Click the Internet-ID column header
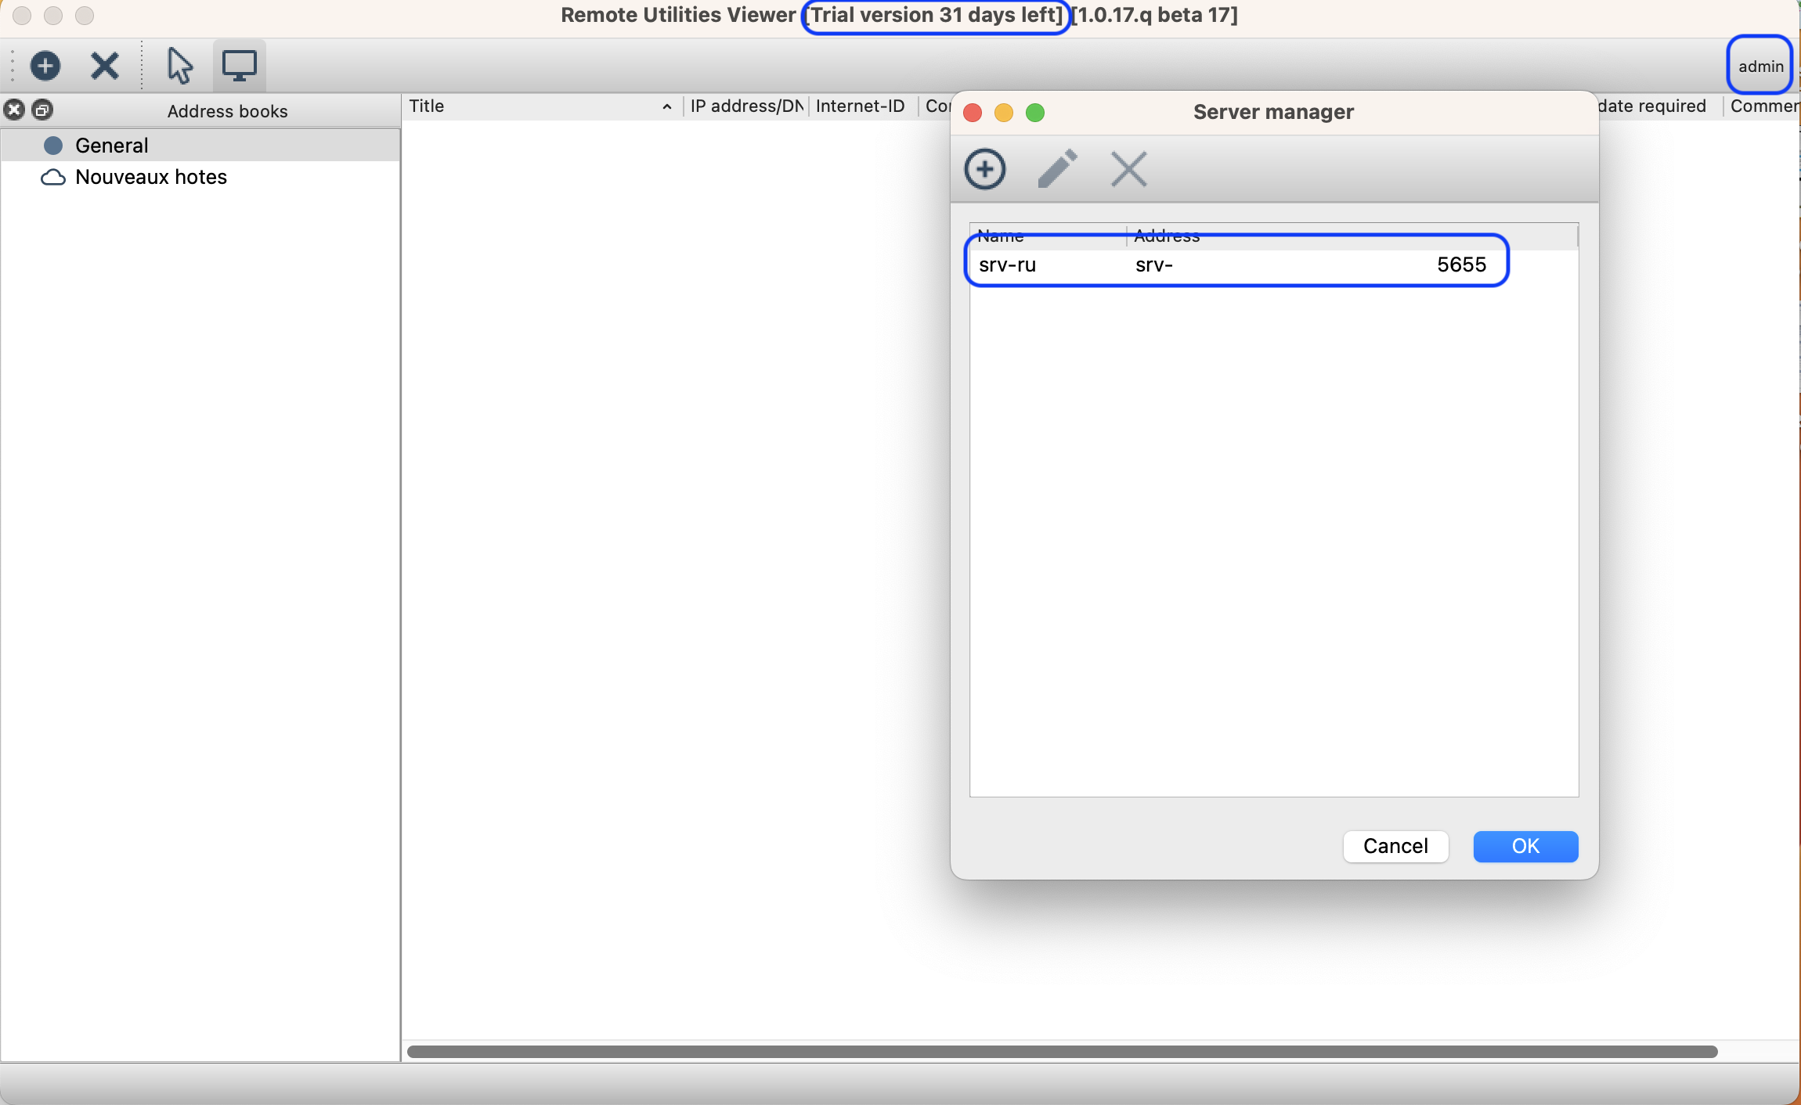Screen dimensions: 1801x1105 pyautogui.click(x=860, y=106)
